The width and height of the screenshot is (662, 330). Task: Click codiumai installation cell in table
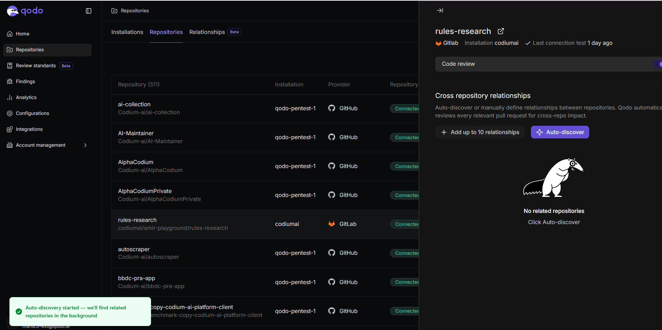pyautogui.click(x=287, y=224)
